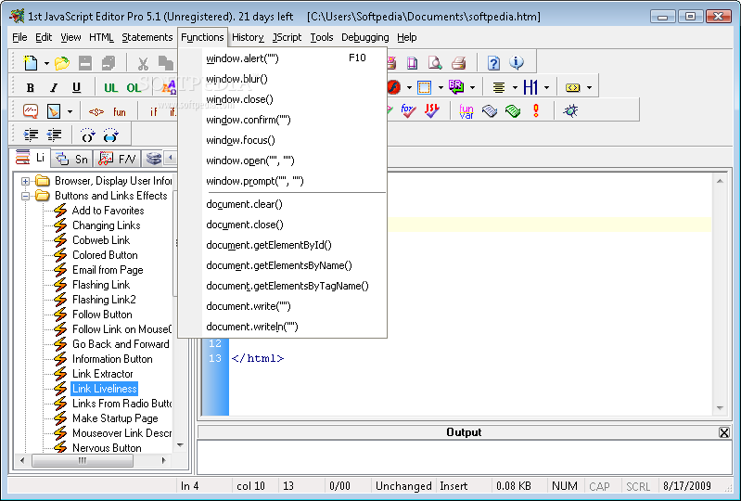Select the Cobweb Link script
The width and height of the screenshot is (741, 501).
(101, 240)
